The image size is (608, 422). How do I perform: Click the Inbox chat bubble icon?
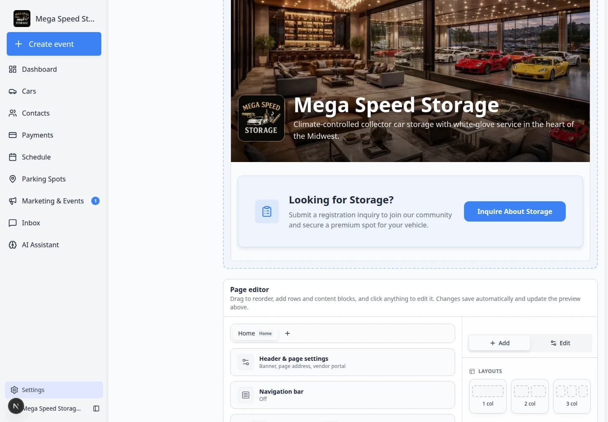click(x=13, y=223)
